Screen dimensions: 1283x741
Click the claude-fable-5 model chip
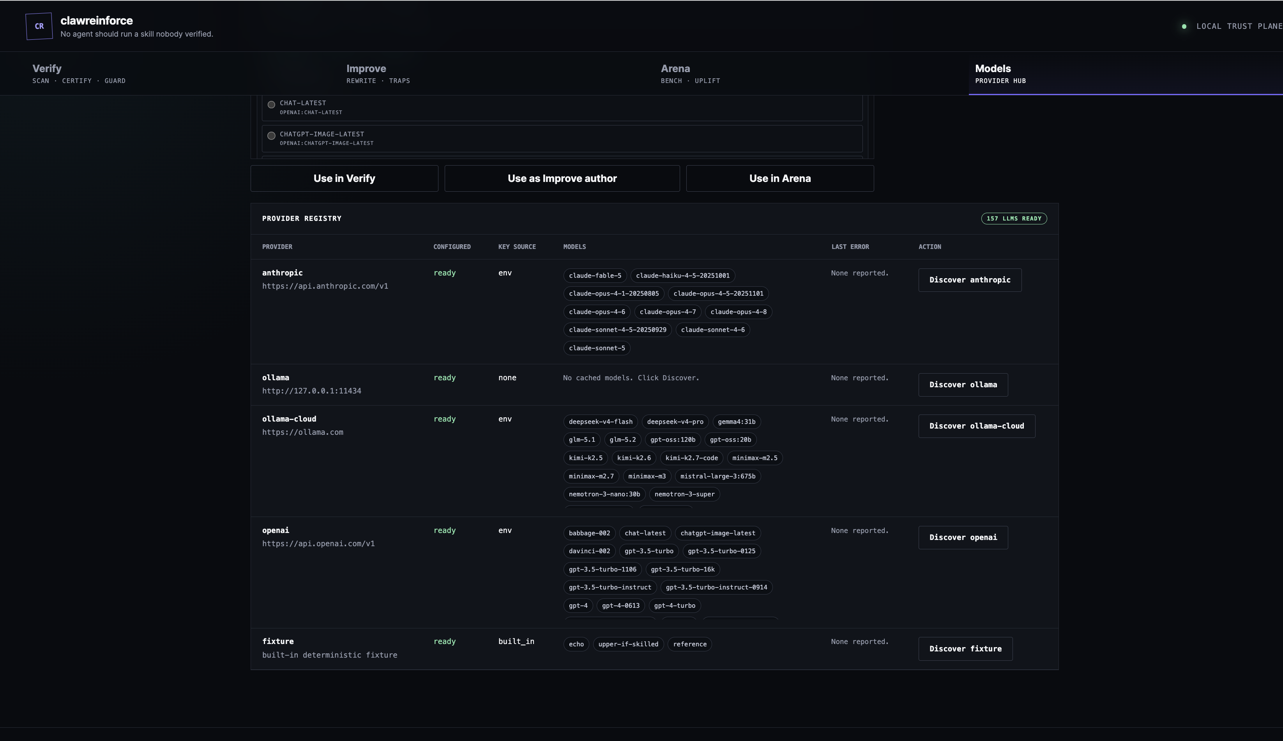tap(595, 276)
